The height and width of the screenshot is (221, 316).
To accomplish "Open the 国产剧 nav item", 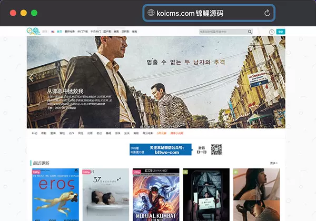I will point(107,32).
